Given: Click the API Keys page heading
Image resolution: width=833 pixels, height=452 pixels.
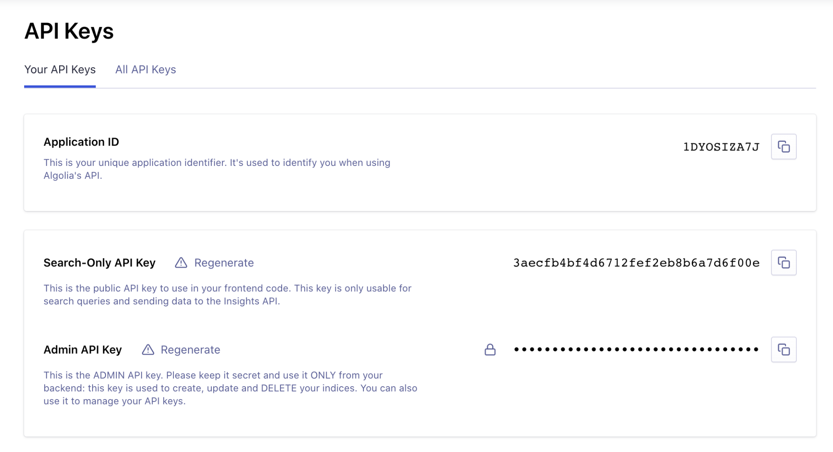Looking at the screenshot, I should point(69,31).
